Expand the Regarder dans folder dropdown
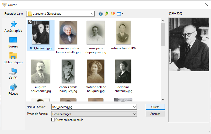Screen dimensions: 211x134 (92, 14)
